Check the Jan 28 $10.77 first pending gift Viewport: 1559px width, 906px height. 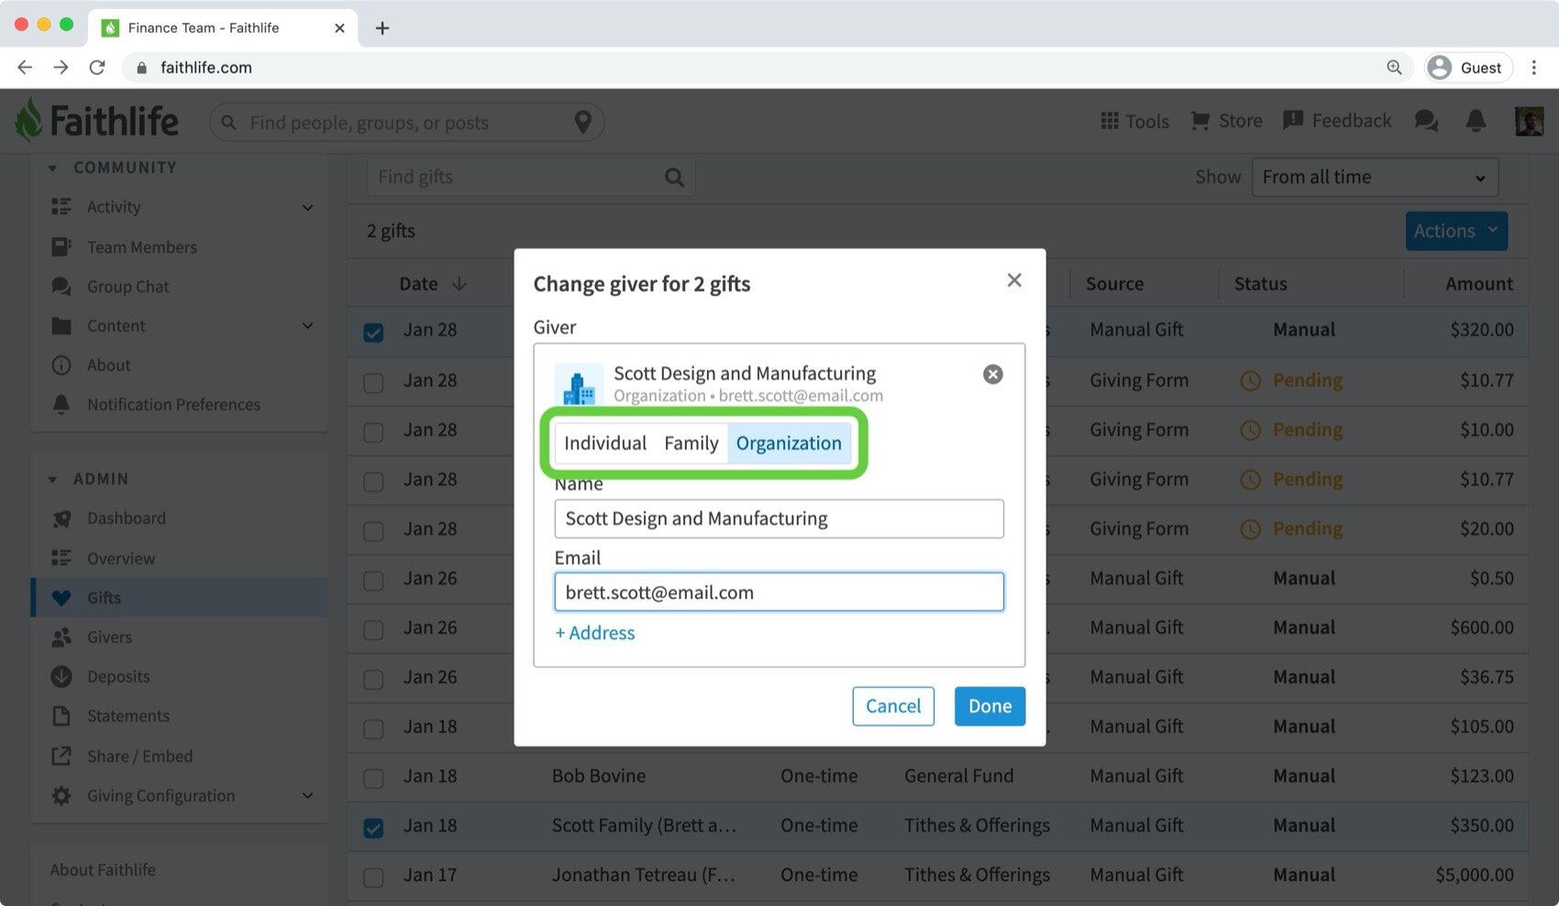click(x=373, y=381)
